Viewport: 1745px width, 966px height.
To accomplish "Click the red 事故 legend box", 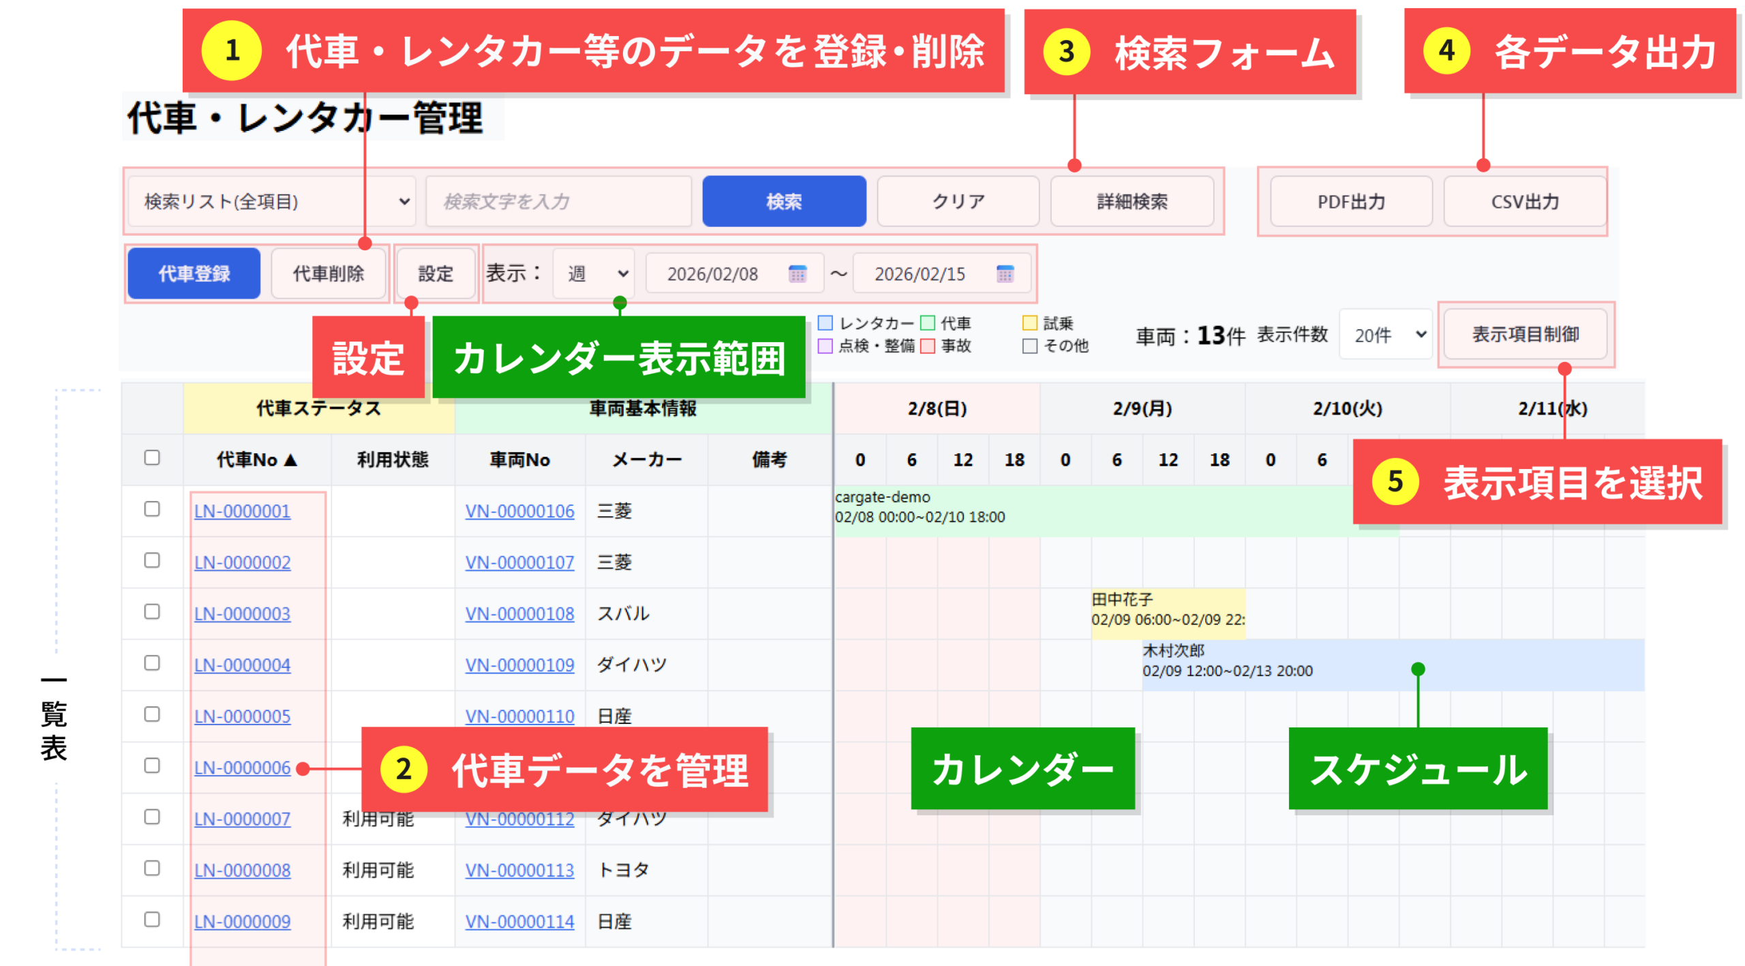I will coord(927,346).
